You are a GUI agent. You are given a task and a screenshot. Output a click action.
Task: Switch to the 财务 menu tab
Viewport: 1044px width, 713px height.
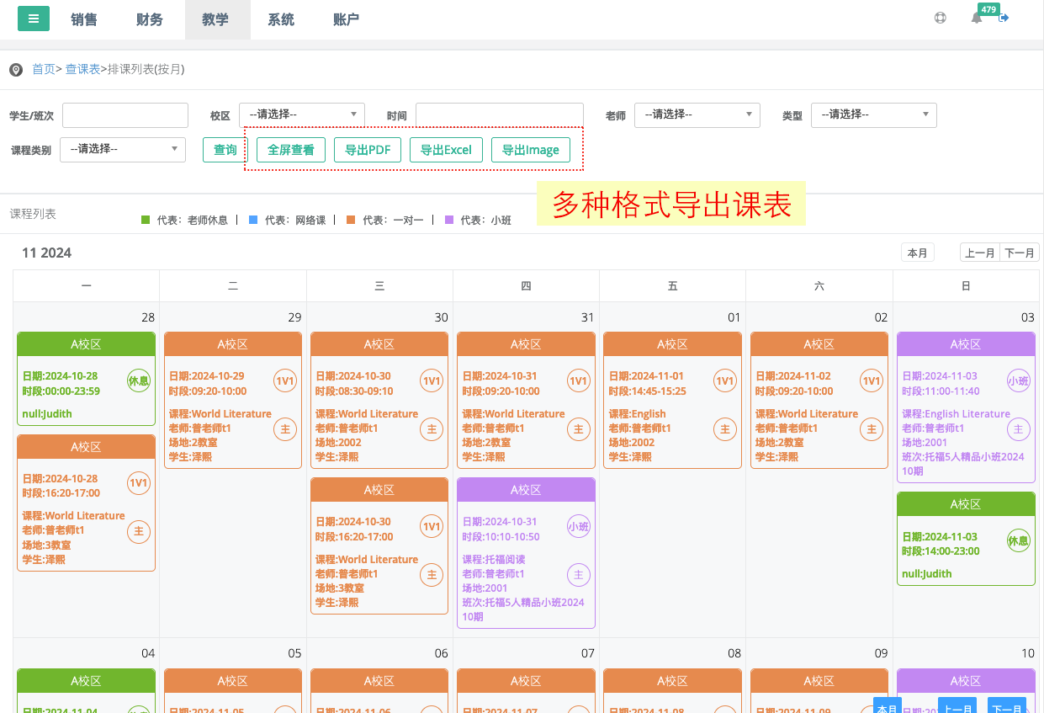(x=150, y=19)
